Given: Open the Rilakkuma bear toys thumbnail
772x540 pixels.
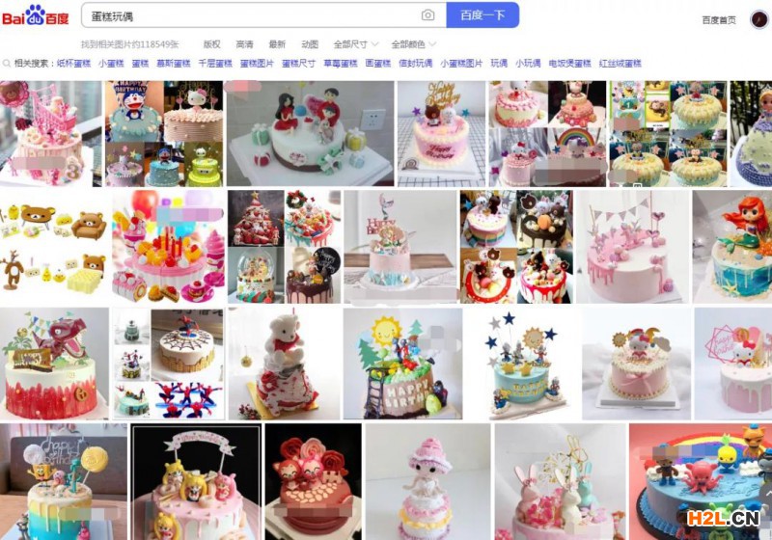Looking at the screenshot, I should pyautogui.click(x=54, y=247).
